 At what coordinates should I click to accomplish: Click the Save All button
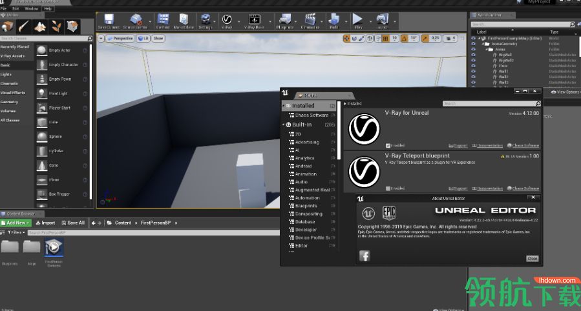73,223
